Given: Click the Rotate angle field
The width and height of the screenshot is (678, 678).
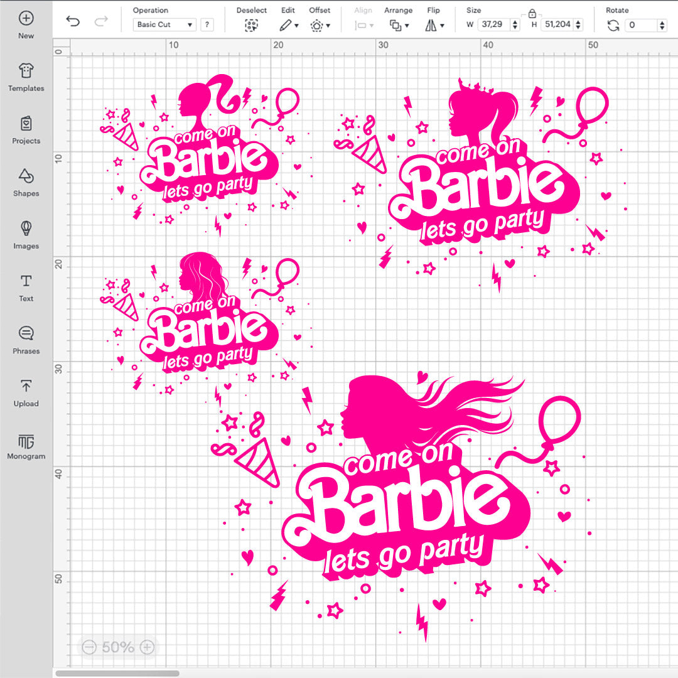Looking at the screenshot, I should (x=641, y=25).
